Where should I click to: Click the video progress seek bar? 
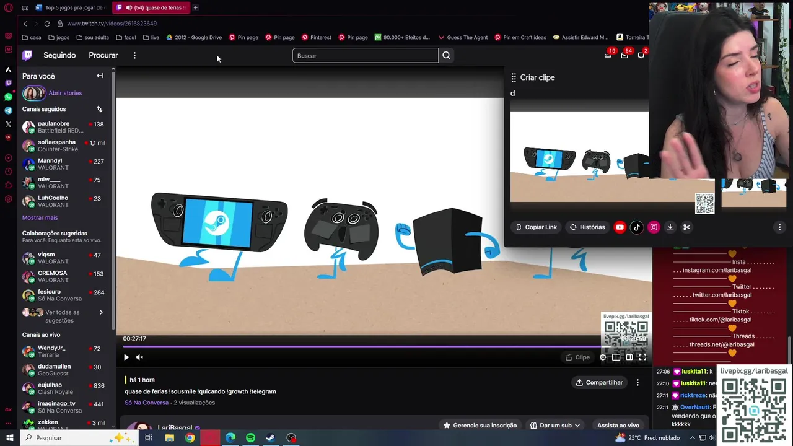coord(384,346)
